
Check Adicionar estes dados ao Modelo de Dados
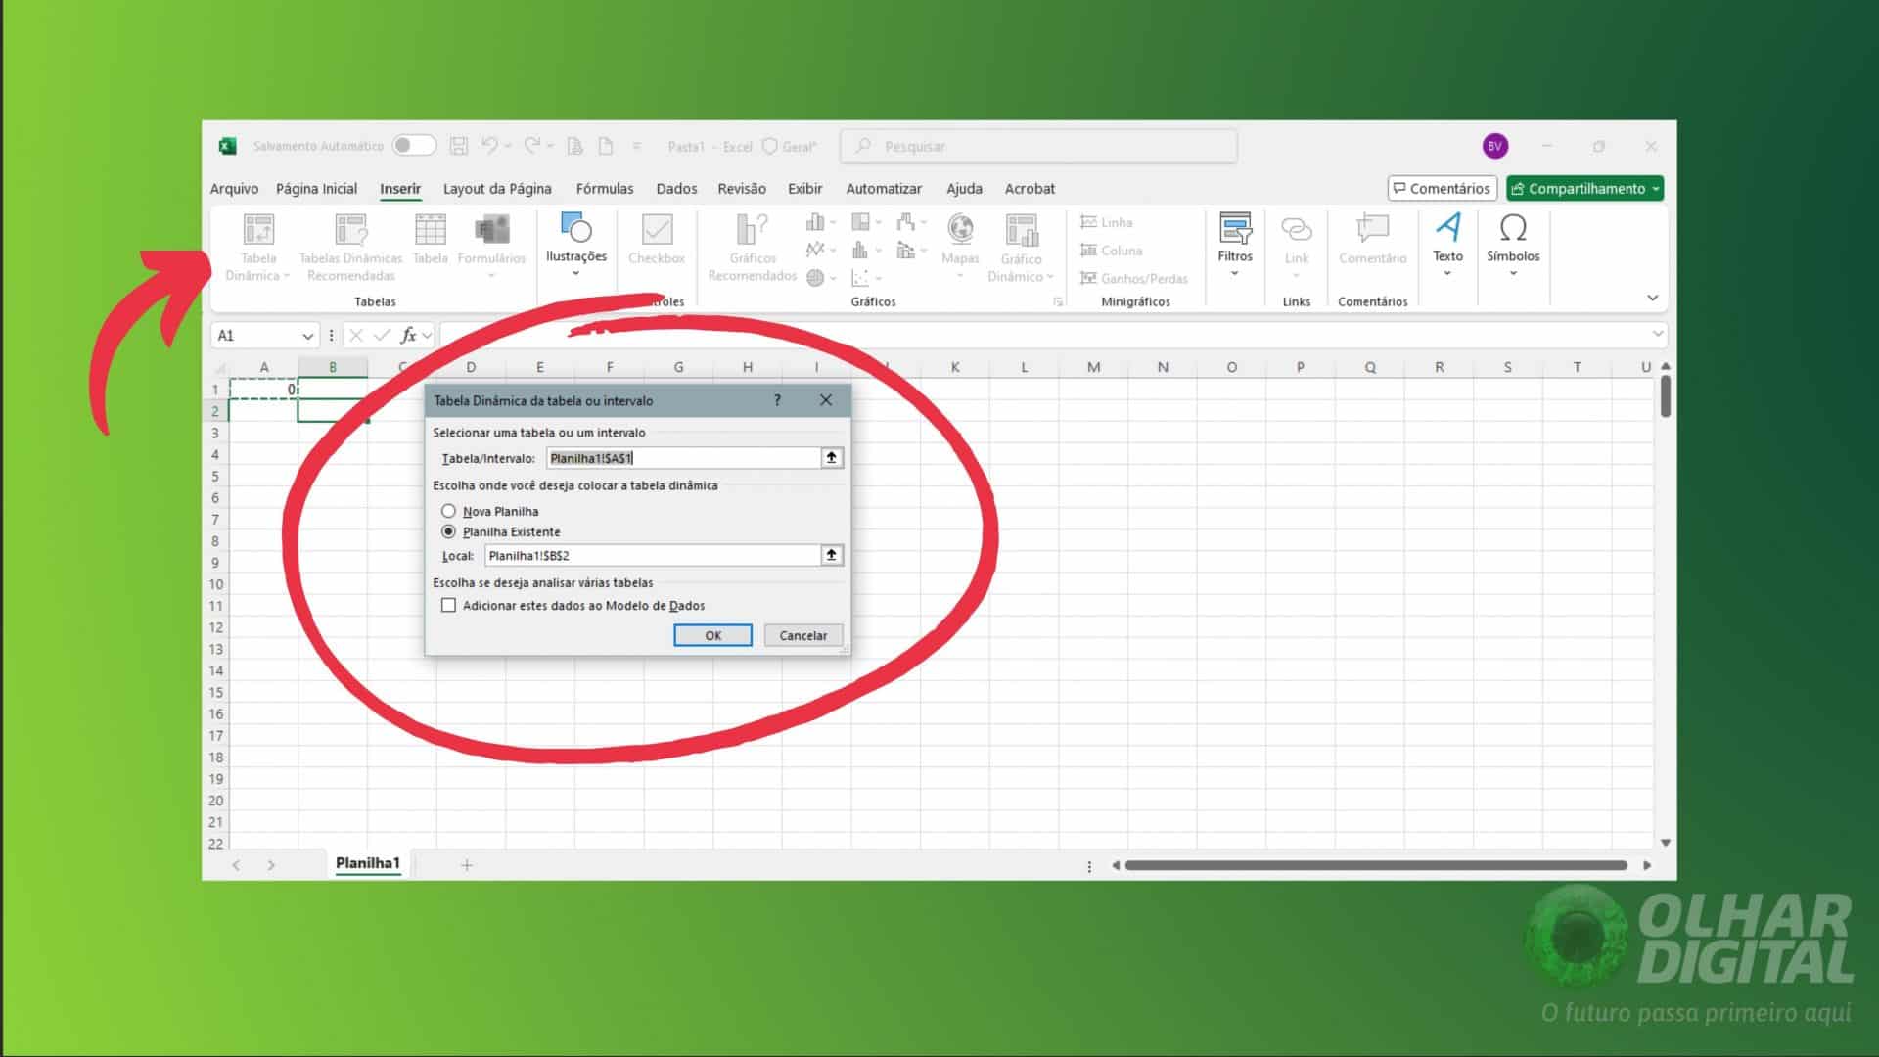coord(449,605)
